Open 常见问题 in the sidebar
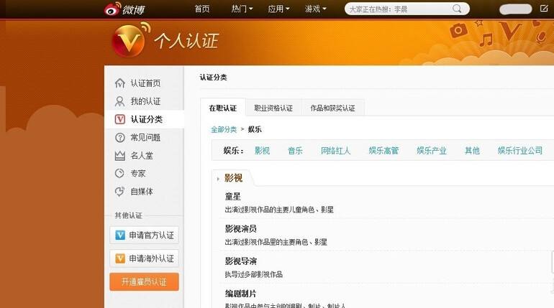 144,137
